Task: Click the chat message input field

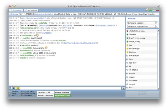Action: coord(71,88)
